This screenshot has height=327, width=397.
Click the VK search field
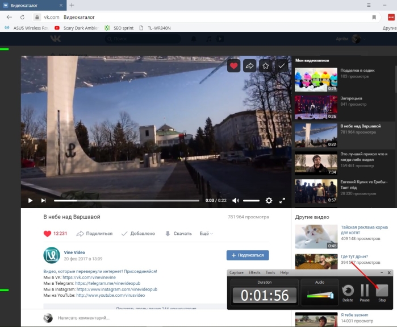point(143,39)
